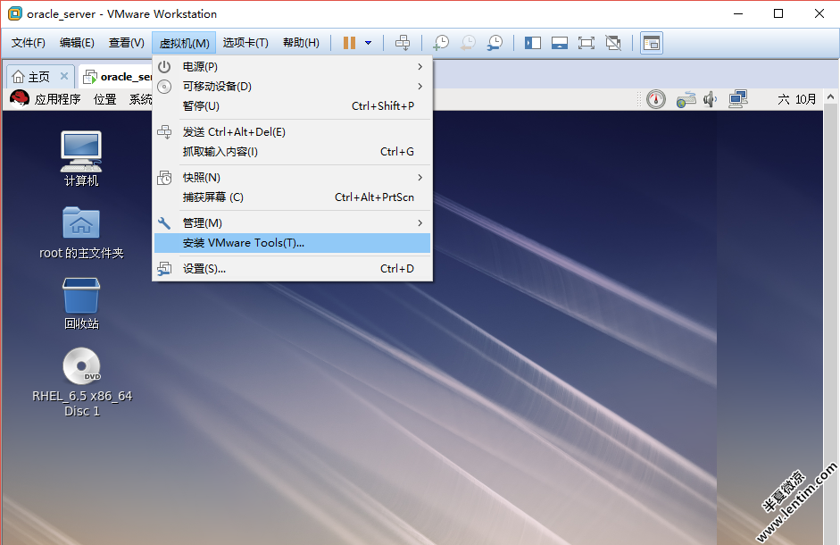Open RHEL_6.5 x86_64 Disc 1 DVD icon
Viewport: 840px width, 545px height.
(81, 382)
